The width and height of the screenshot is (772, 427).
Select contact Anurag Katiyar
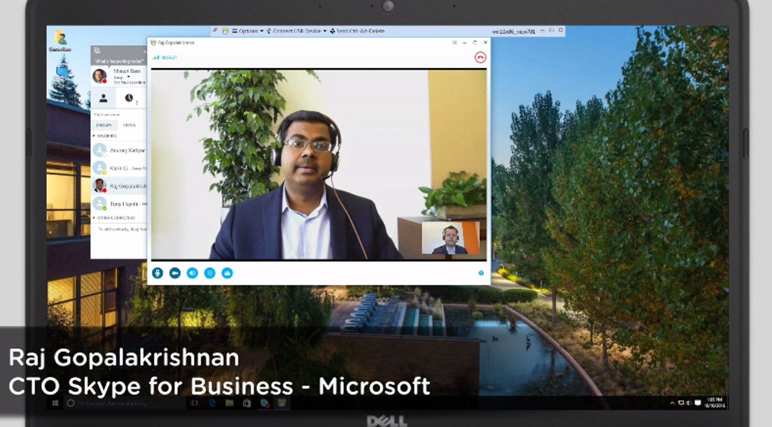(119, 150)
